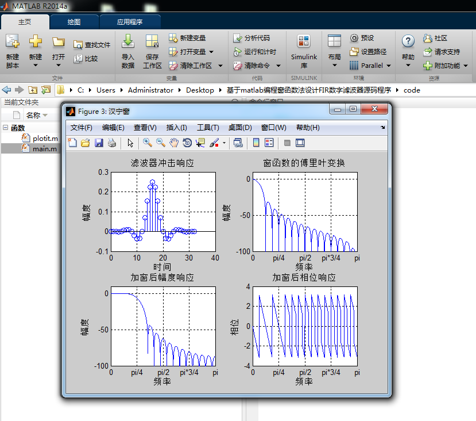The image size is (476, 421).
Task: Go forward with the grey forward arrow
Action: click(x=20, y=90)
